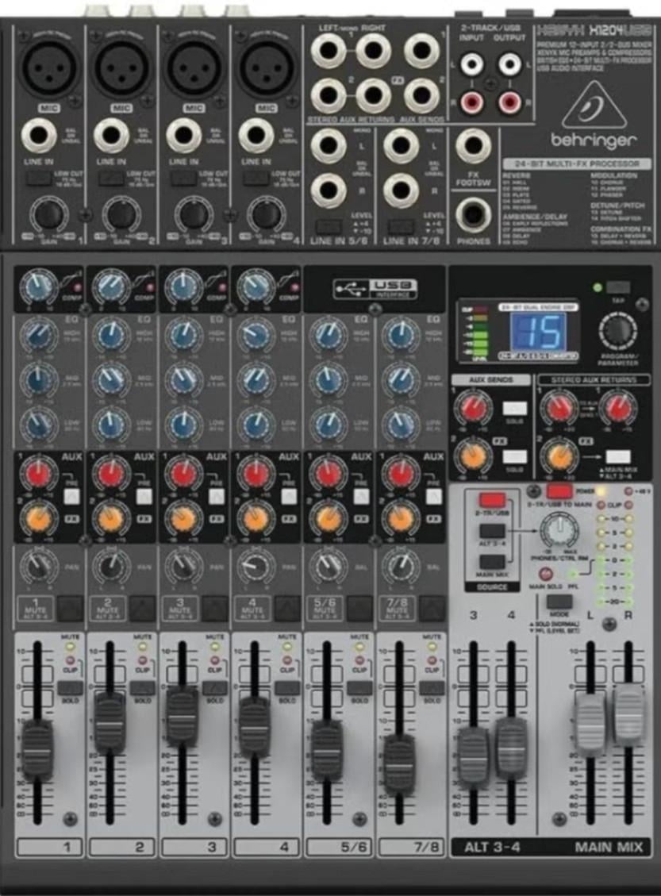The height and width of the screenshot is (896, 661).
Task: Click the PROGRAM/PARAMETER encoder knob
Action: 617,332
